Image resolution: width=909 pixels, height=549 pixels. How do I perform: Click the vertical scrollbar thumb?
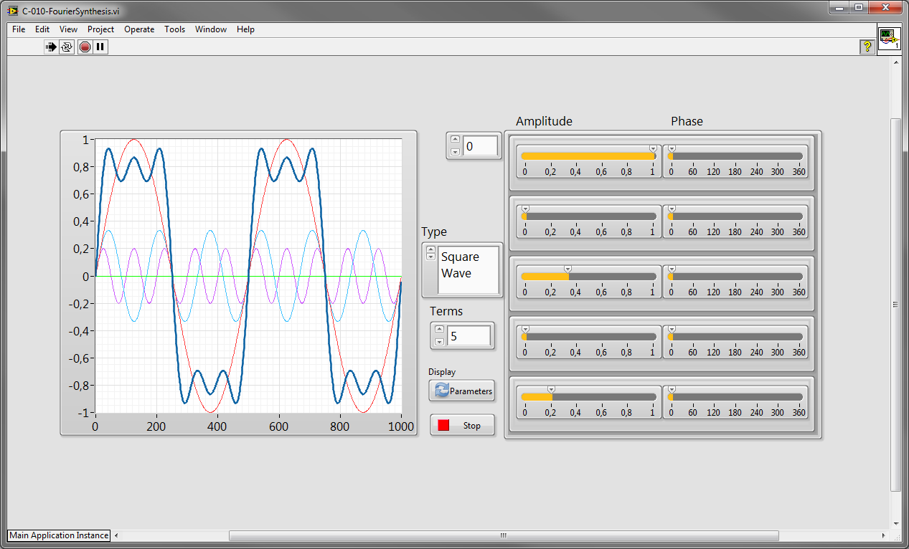(x=895, y=305)
